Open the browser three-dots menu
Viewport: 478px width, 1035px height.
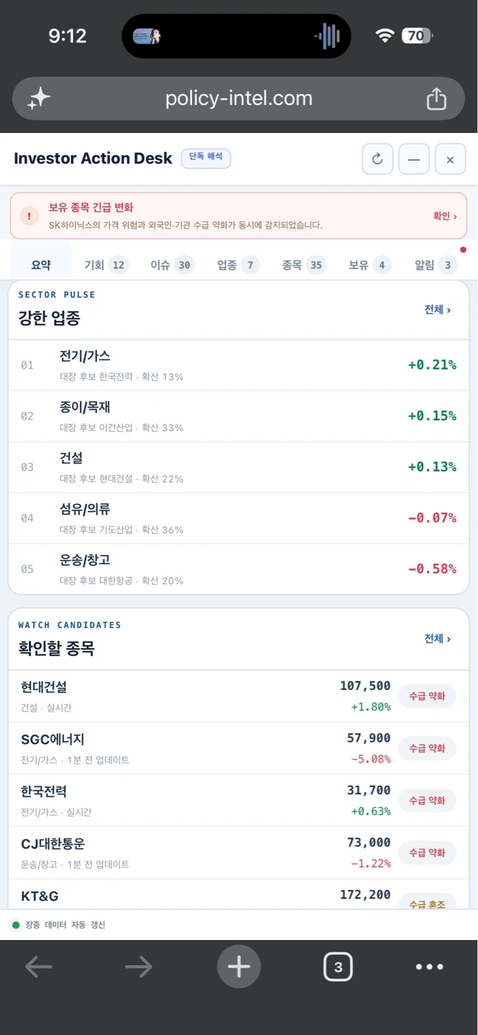(429, 967)
